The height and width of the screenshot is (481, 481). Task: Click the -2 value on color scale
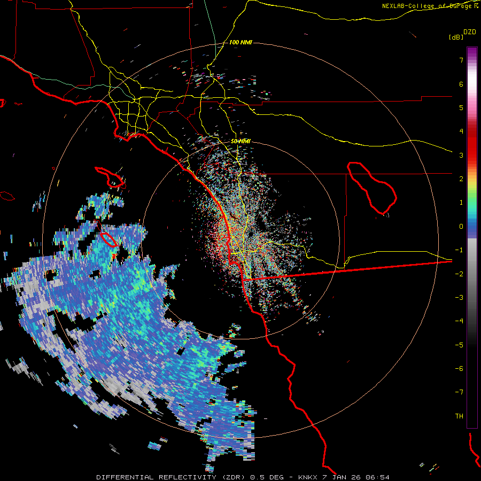coord(459,274)
